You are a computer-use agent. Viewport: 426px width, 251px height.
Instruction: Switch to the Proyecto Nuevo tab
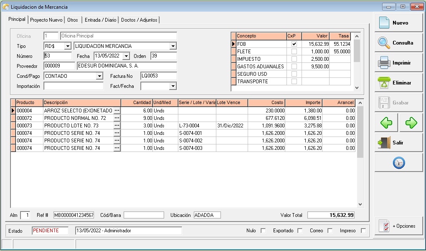point(46,20)
